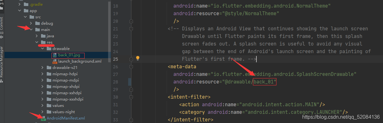Click the Resource Manager shapes icon
Screen dimensions: 383x123
2,81
